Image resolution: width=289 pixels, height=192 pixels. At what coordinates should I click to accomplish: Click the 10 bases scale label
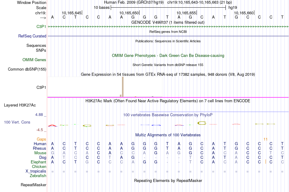tap(102, 8)
